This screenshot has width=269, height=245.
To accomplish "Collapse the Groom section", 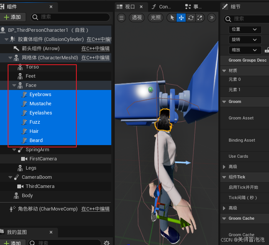I will pos(224,102).
